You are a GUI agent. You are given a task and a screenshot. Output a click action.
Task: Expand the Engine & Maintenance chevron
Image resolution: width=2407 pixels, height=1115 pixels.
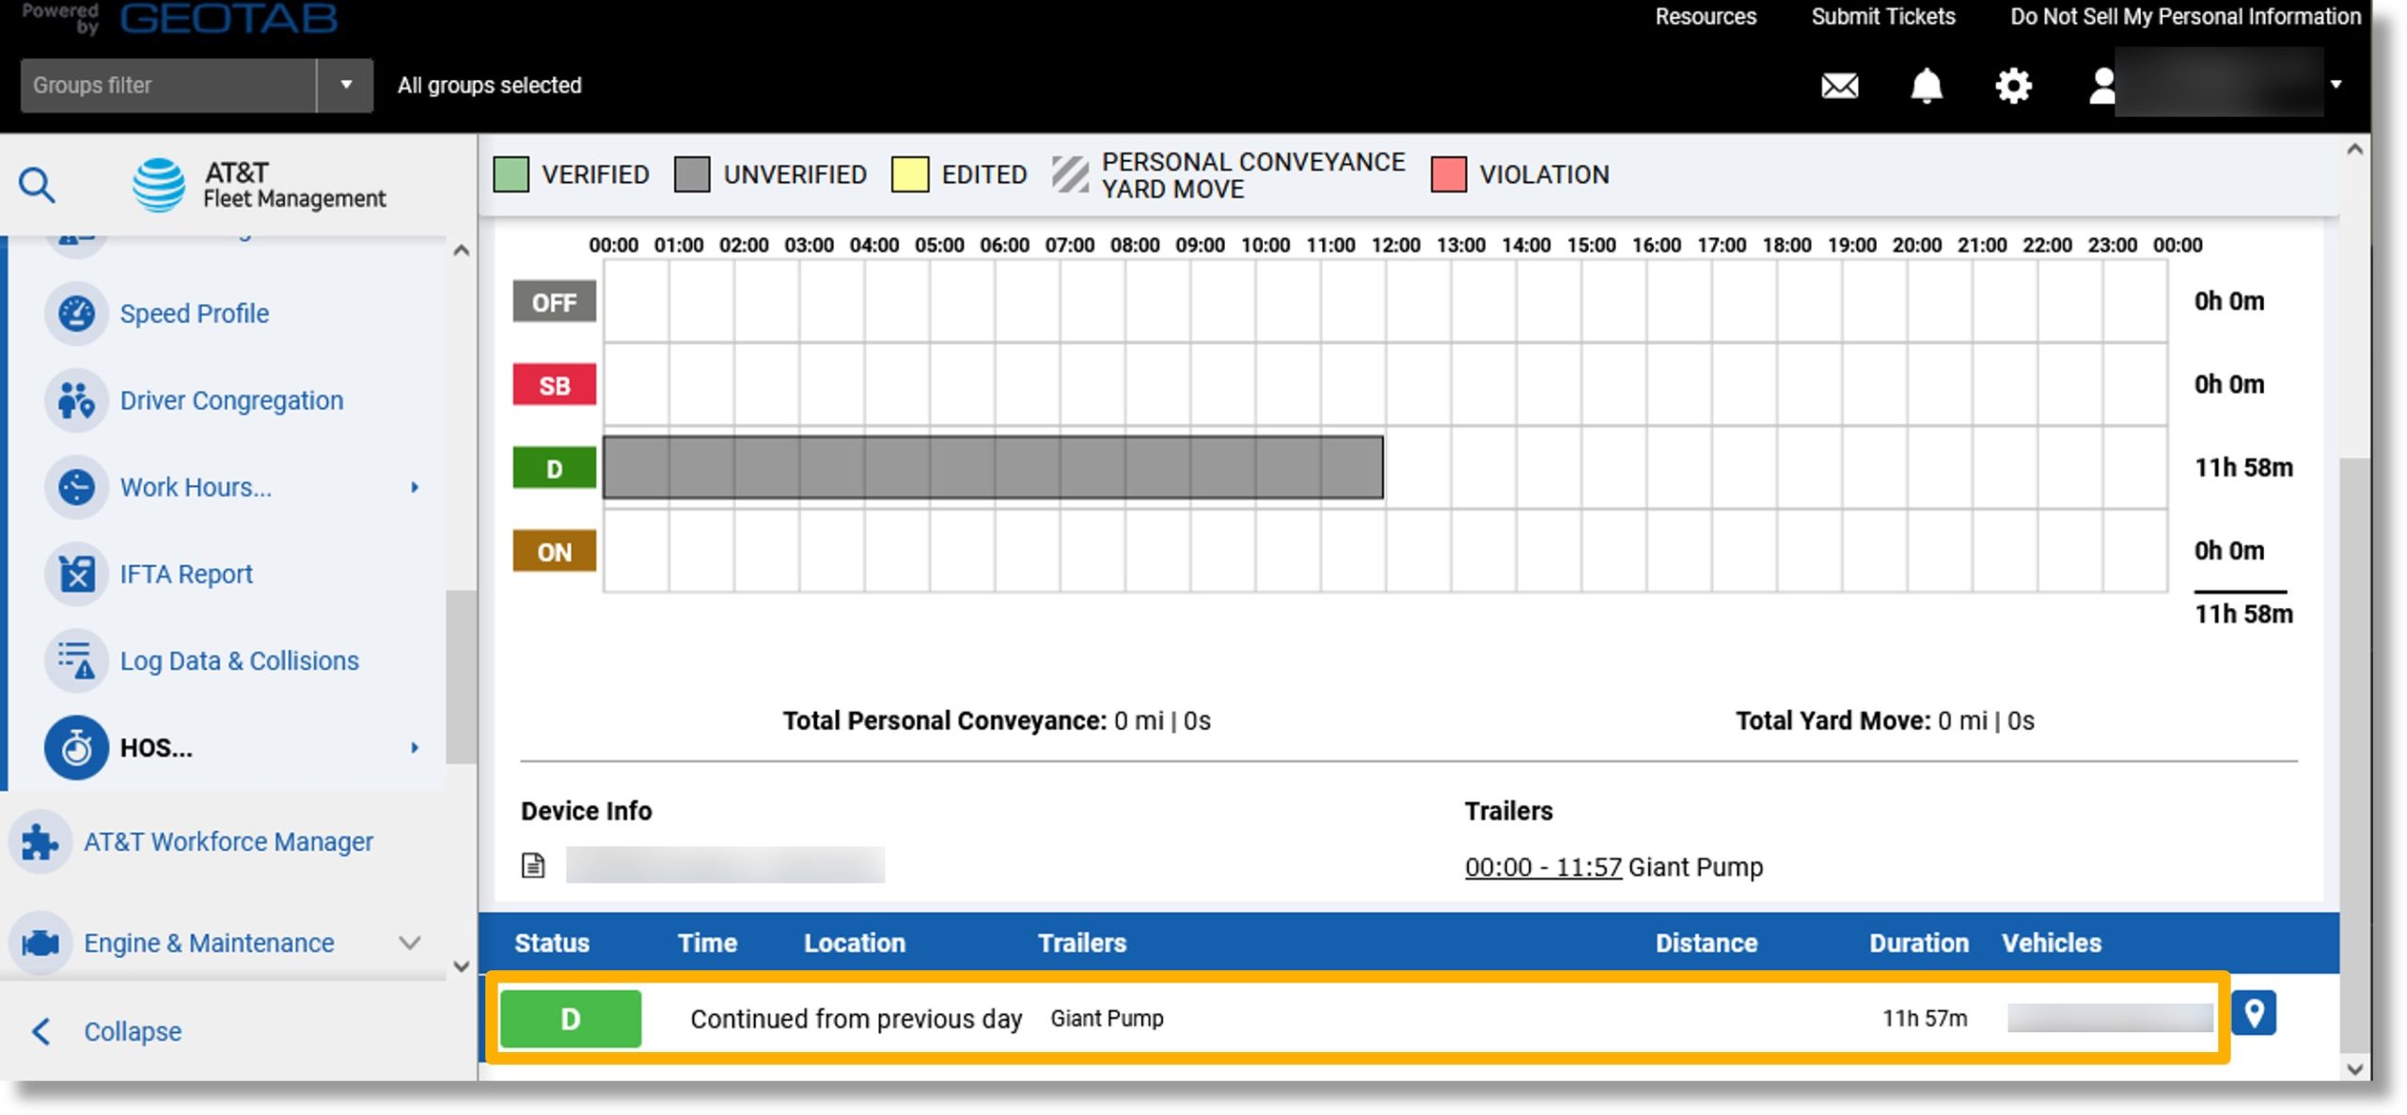coord(409,942)
